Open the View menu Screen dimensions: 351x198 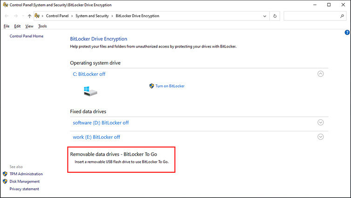pos(29,26)
